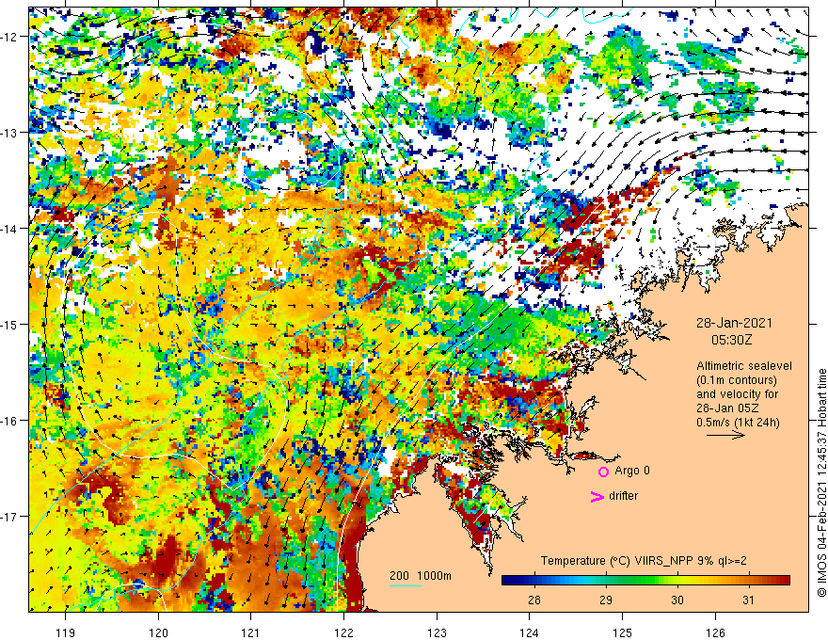828x640 pixels.
Task: Click the 'Altimetric sealevel' text line
Action: click(x=744, y=366)
